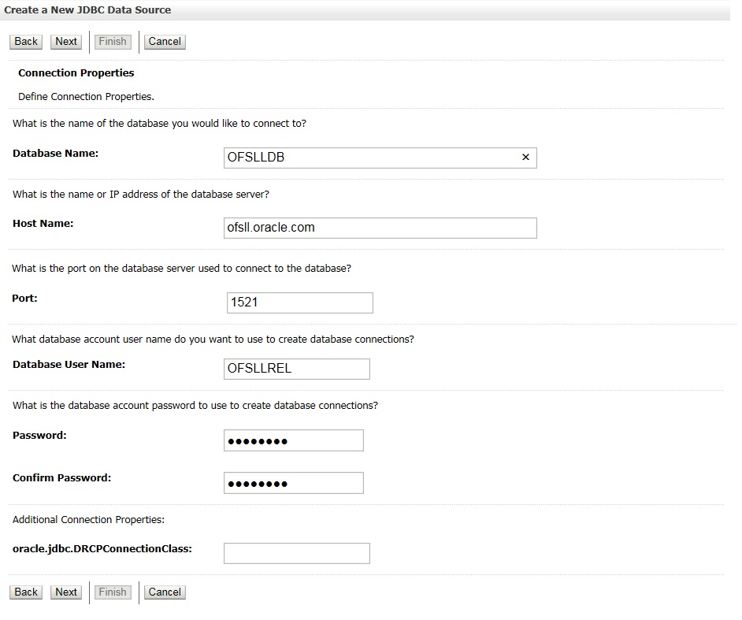
Task: Click the bottom Next button
Action: tap(66, 592)
